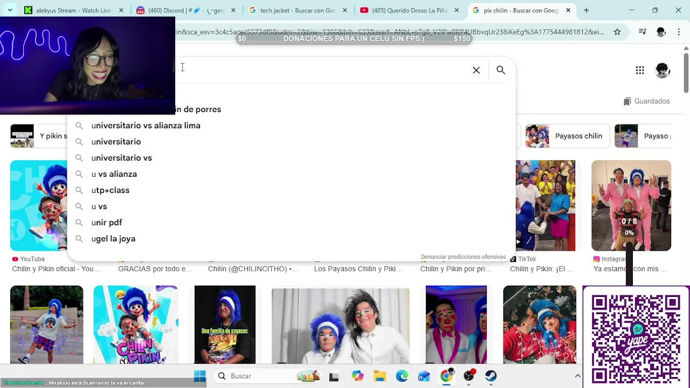Screen dimensions: 690x388
Task: Switch to the alekyus Stream tab
Action: tap(74, 10)
